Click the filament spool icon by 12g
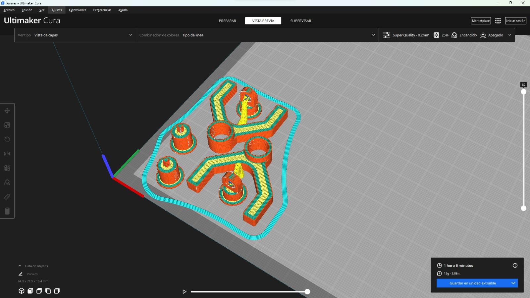This screenshot has width=530, height=298. pos(439,273)
